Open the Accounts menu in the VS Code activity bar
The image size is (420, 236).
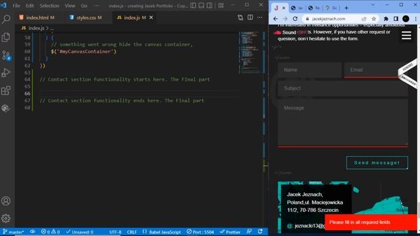click(x=6, y=201)
